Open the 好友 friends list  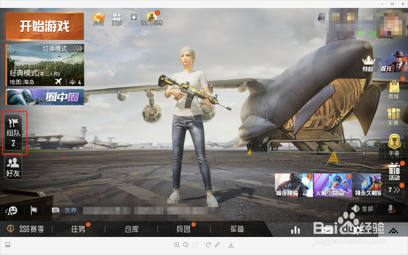13,168
